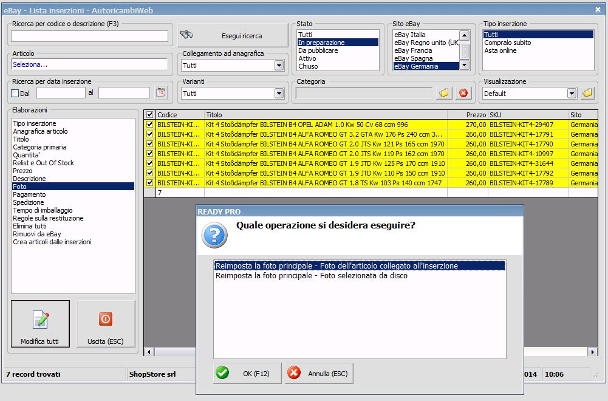Click the green check icon on OK

coord(222,372)
